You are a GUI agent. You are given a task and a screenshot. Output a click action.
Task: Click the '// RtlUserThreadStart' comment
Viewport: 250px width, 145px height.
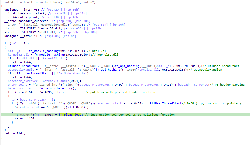coord(221,66)
